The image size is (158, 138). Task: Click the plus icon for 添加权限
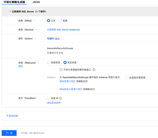7,116
